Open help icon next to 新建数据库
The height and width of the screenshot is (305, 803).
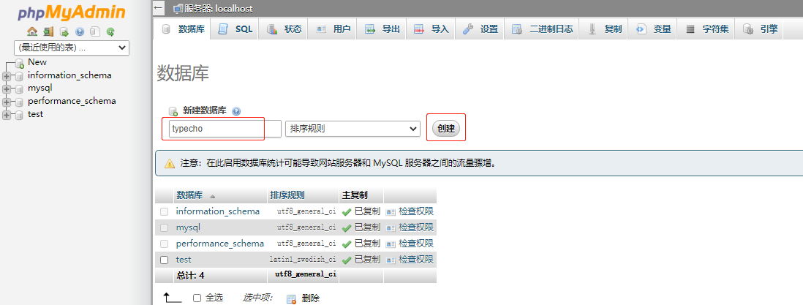(x=236, y=111)
